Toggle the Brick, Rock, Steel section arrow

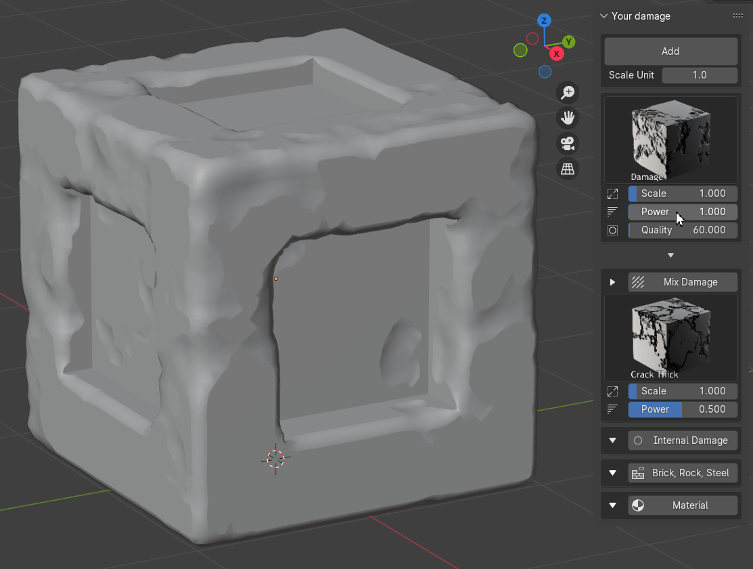[613, 473]
